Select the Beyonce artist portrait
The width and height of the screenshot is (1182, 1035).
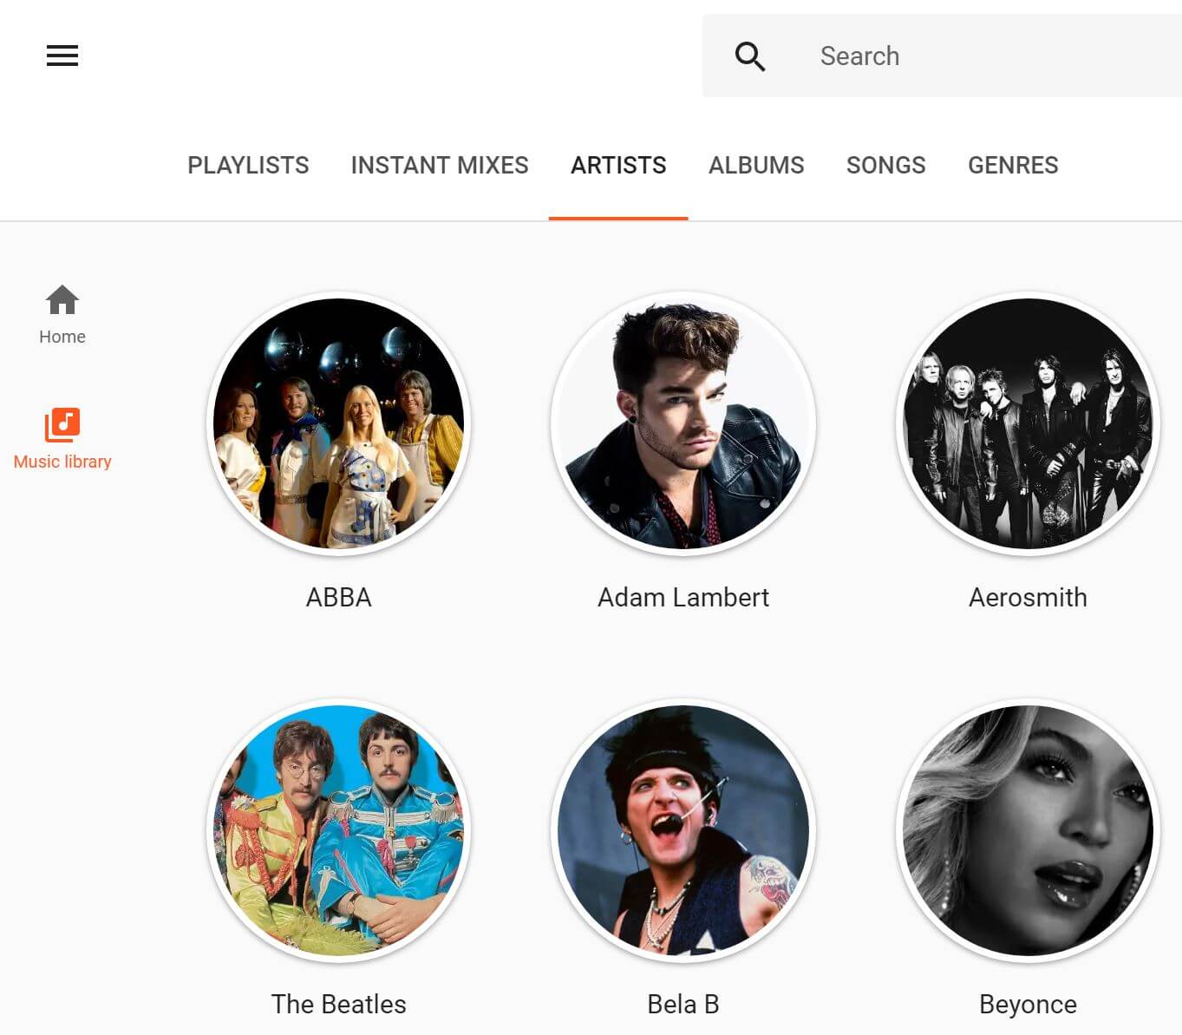(1028, 830)
